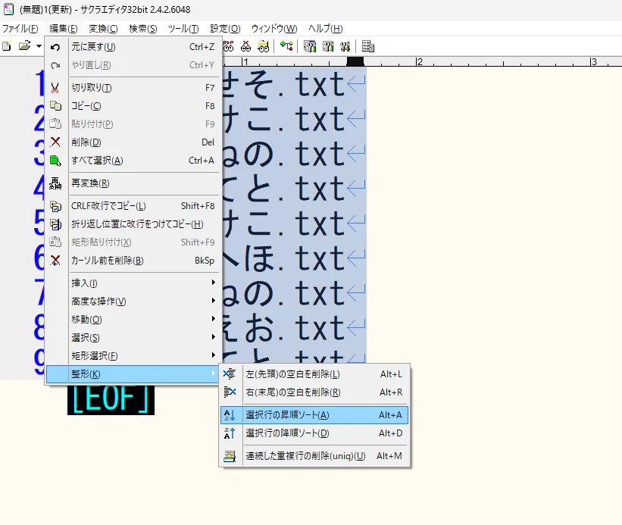Image resolution: width=622 pixels, height=525 pixels.
Task: Expand the 移動(O) submenu
Action: click(133, 320)
